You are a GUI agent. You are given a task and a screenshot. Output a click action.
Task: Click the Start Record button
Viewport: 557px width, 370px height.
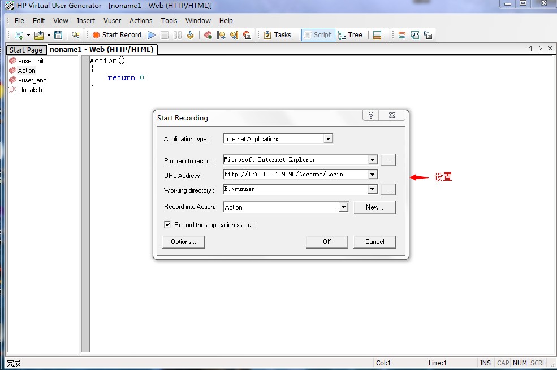click(x=117, y=35)
